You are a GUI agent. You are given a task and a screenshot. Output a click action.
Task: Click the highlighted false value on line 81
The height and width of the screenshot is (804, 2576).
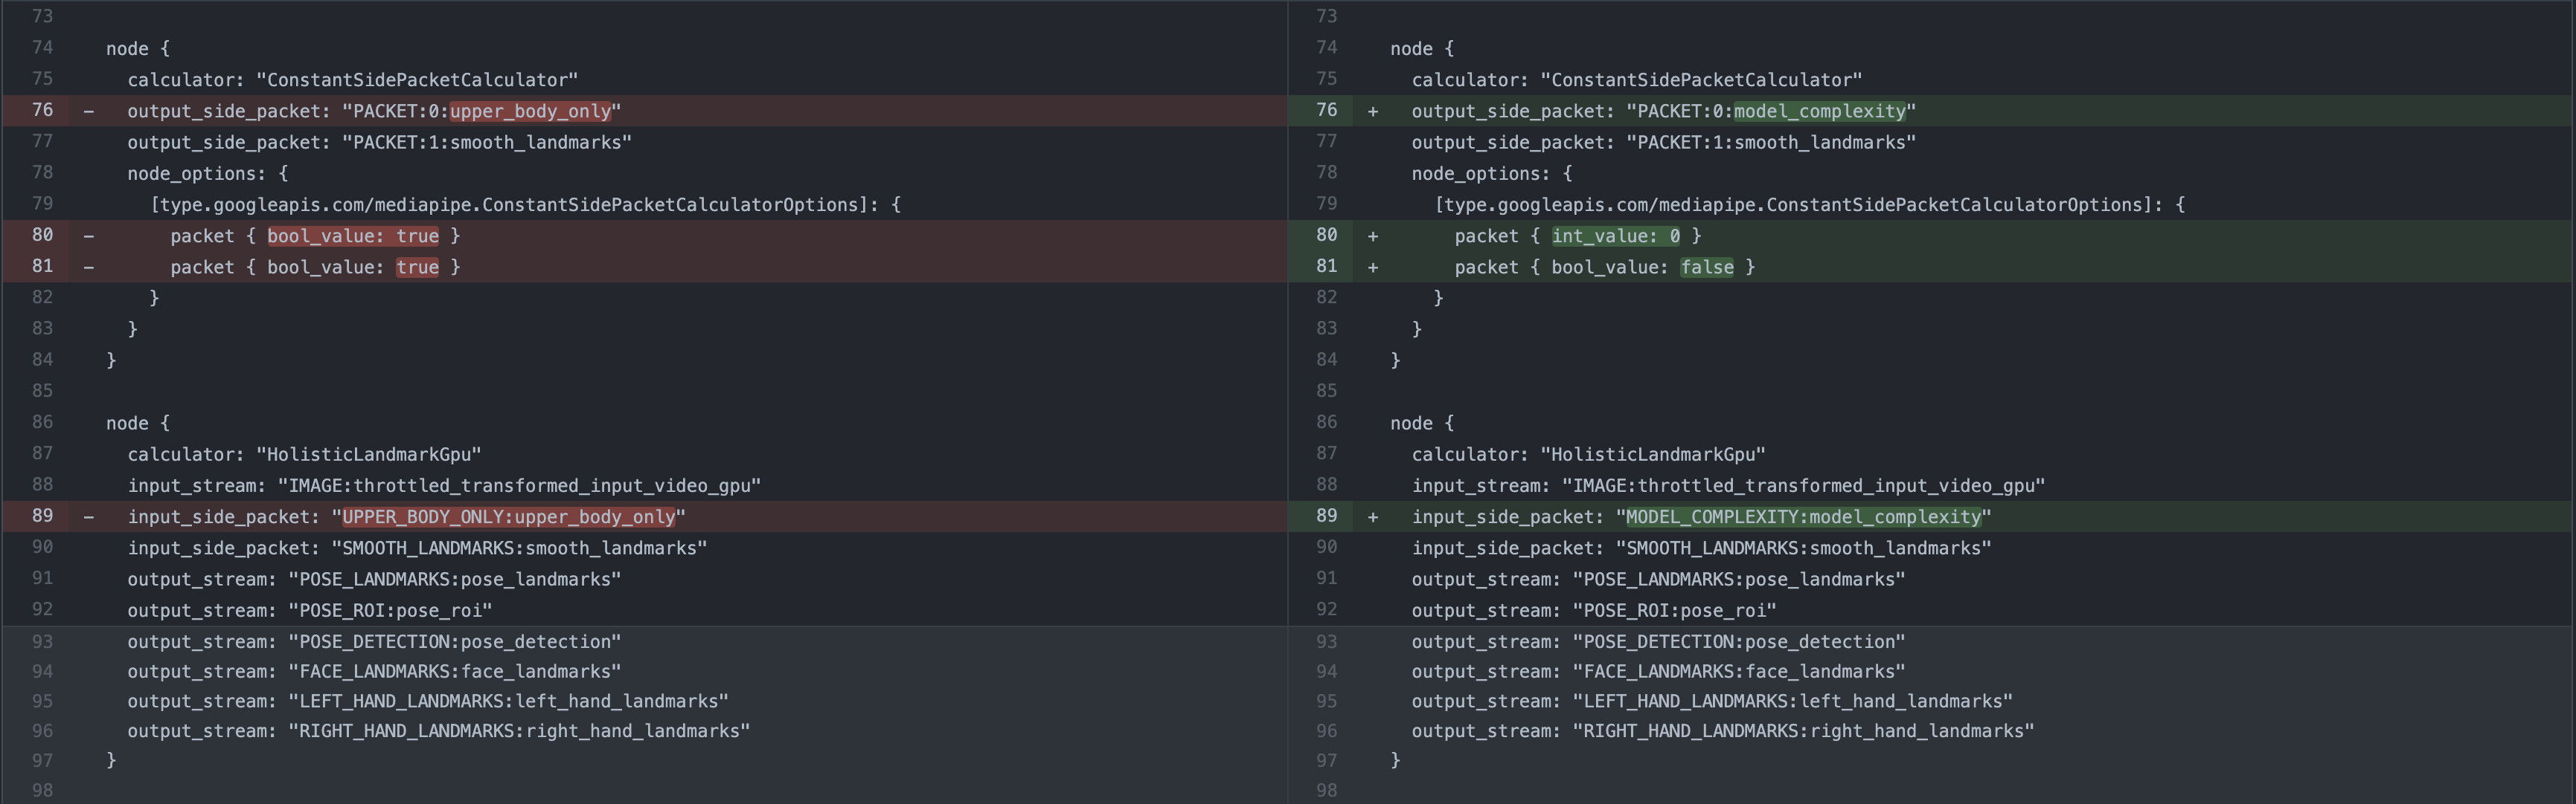click(x=1707, y=267)
